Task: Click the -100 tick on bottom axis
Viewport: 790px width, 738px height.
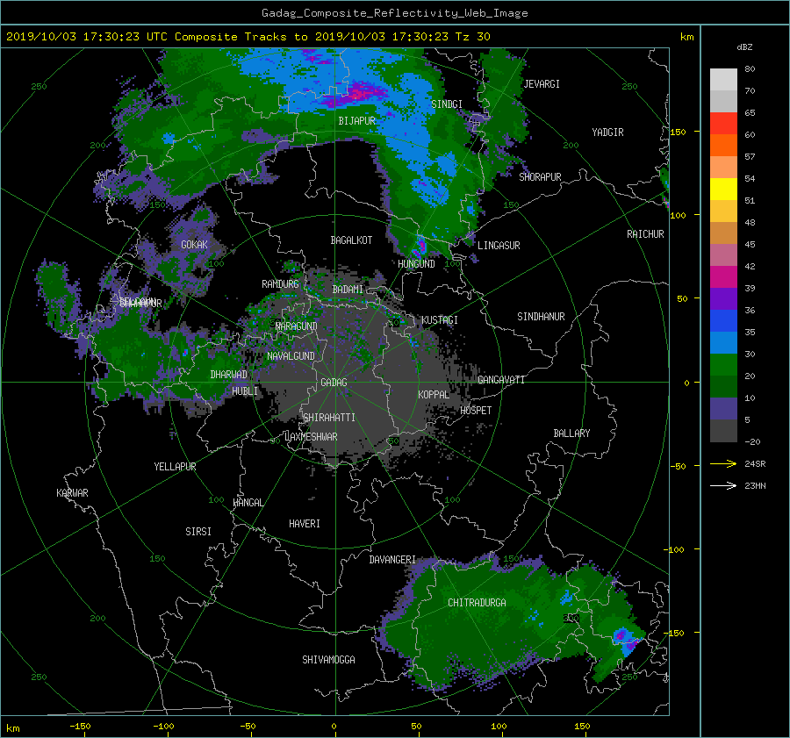Action: [x=163, y=727]
